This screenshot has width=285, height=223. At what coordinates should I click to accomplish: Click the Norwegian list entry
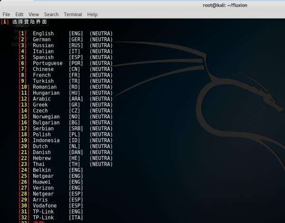[x=46, y=116]
